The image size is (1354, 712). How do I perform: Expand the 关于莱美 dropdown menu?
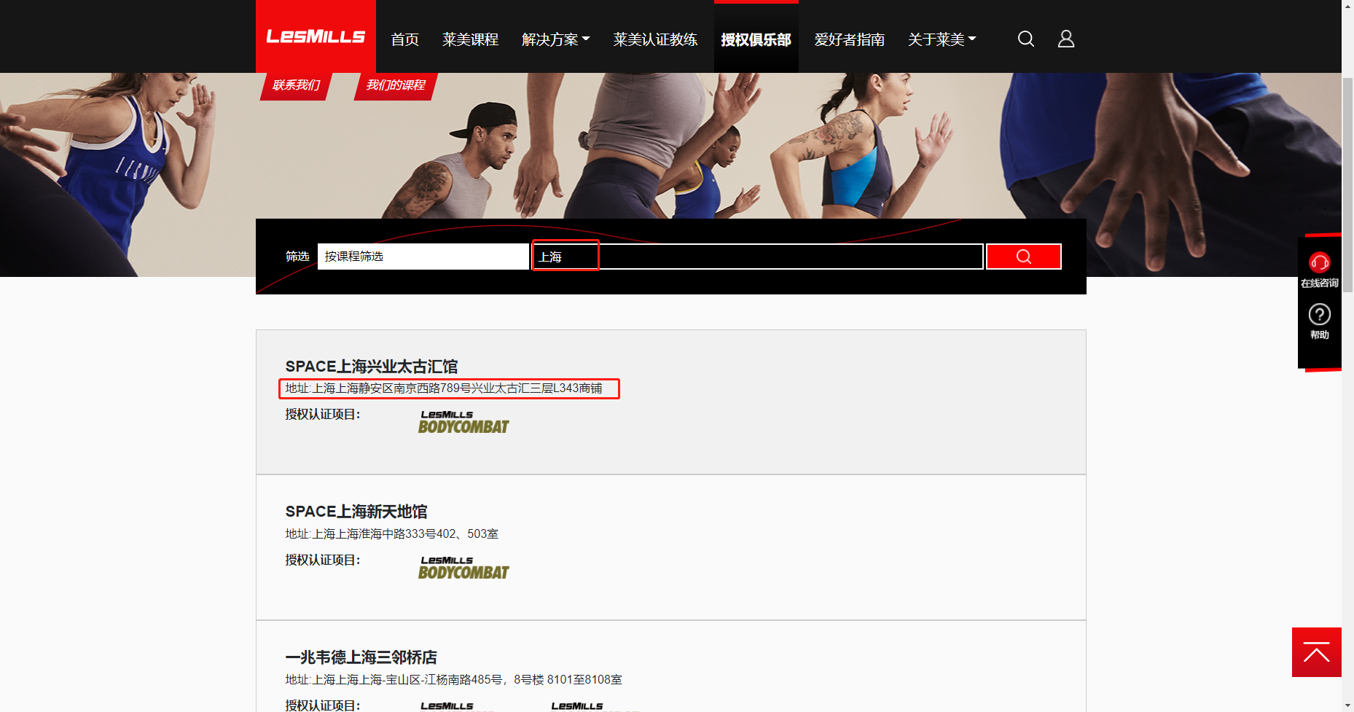[x=942, y=39]
